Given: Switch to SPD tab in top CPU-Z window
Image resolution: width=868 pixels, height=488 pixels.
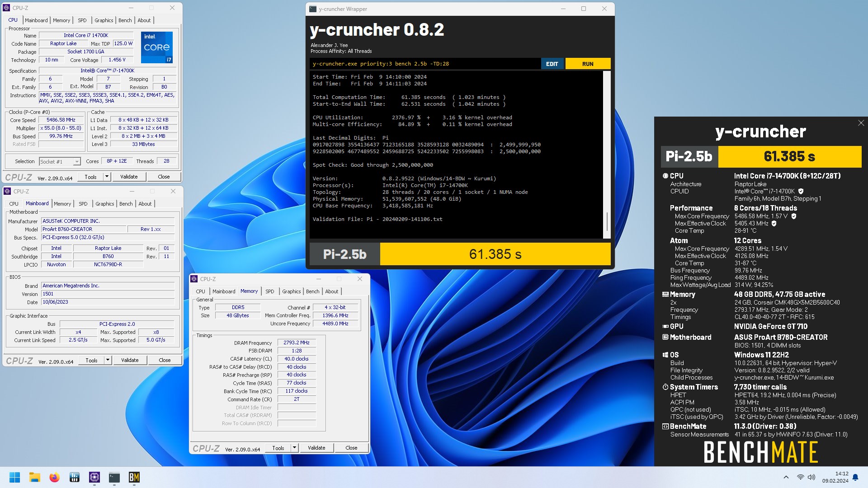Looking at the screenshot, I should (82, 20).
